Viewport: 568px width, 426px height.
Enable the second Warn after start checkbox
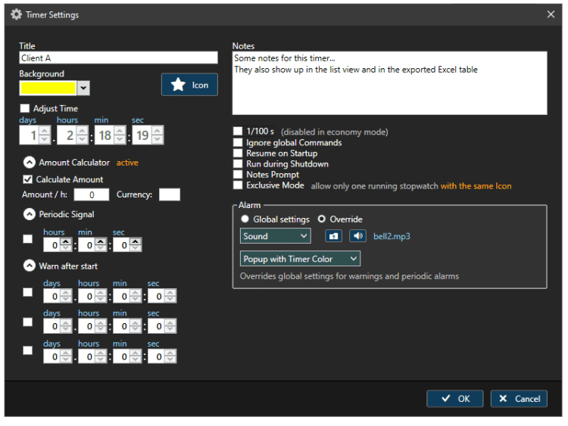point(27,322)
